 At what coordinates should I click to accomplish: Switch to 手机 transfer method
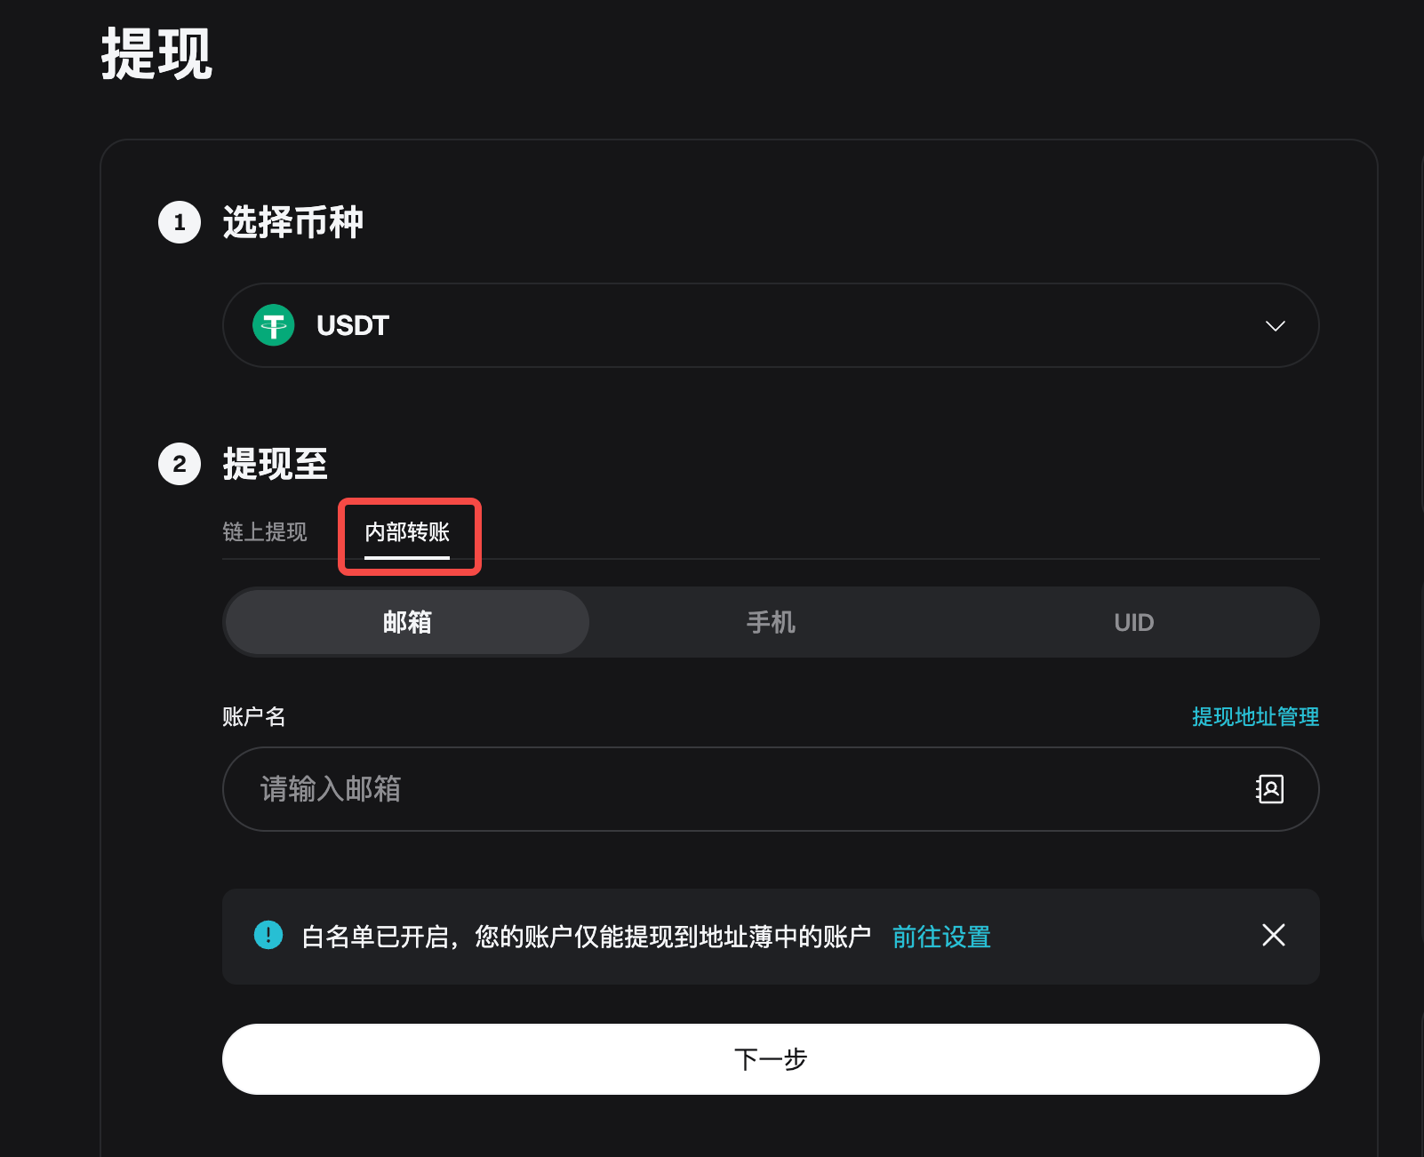point(771,622)
